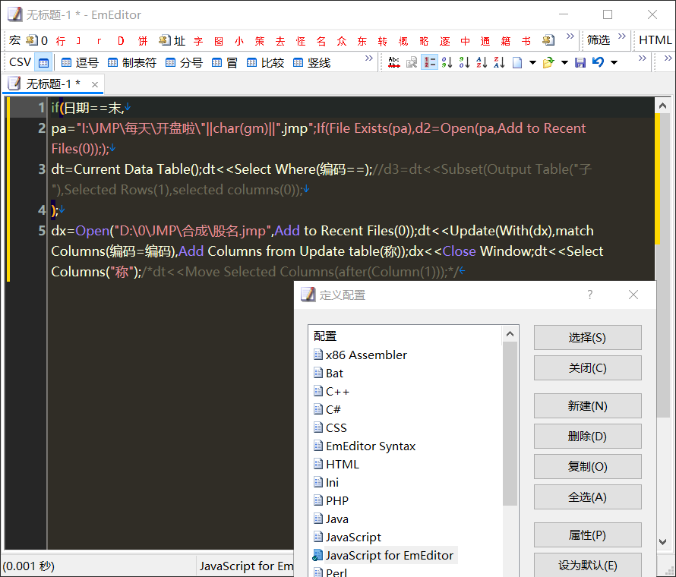Click the New file icon

(x=517, y=63)
